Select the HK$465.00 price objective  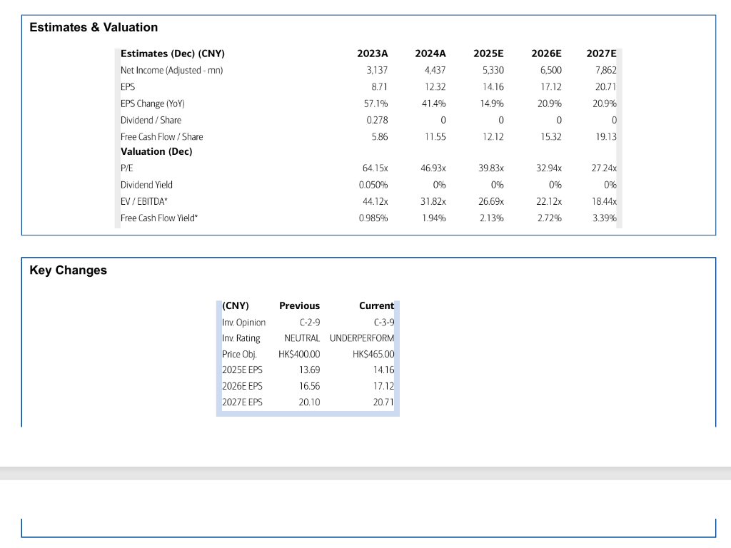[373, 354]
